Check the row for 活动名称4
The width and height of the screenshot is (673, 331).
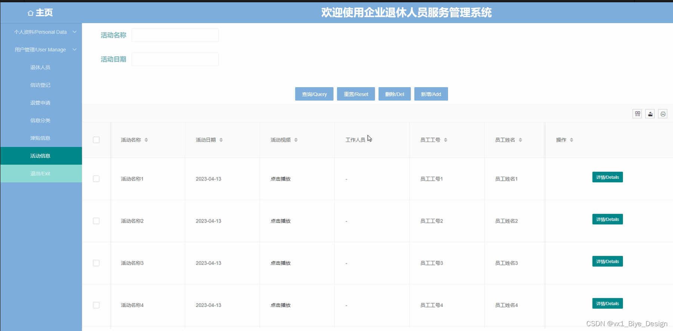click(96, 305)
